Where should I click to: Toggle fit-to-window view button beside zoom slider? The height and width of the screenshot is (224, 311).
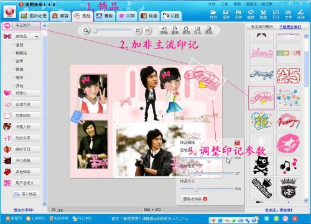click(x=137, y=30)
